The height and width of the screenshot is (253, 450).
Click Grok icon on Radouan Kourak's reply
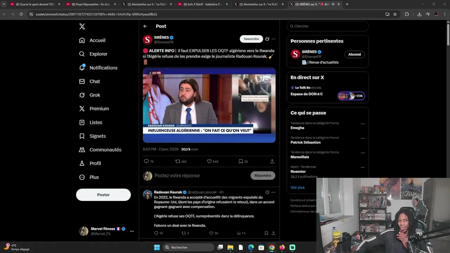click(x=267, y=192)
